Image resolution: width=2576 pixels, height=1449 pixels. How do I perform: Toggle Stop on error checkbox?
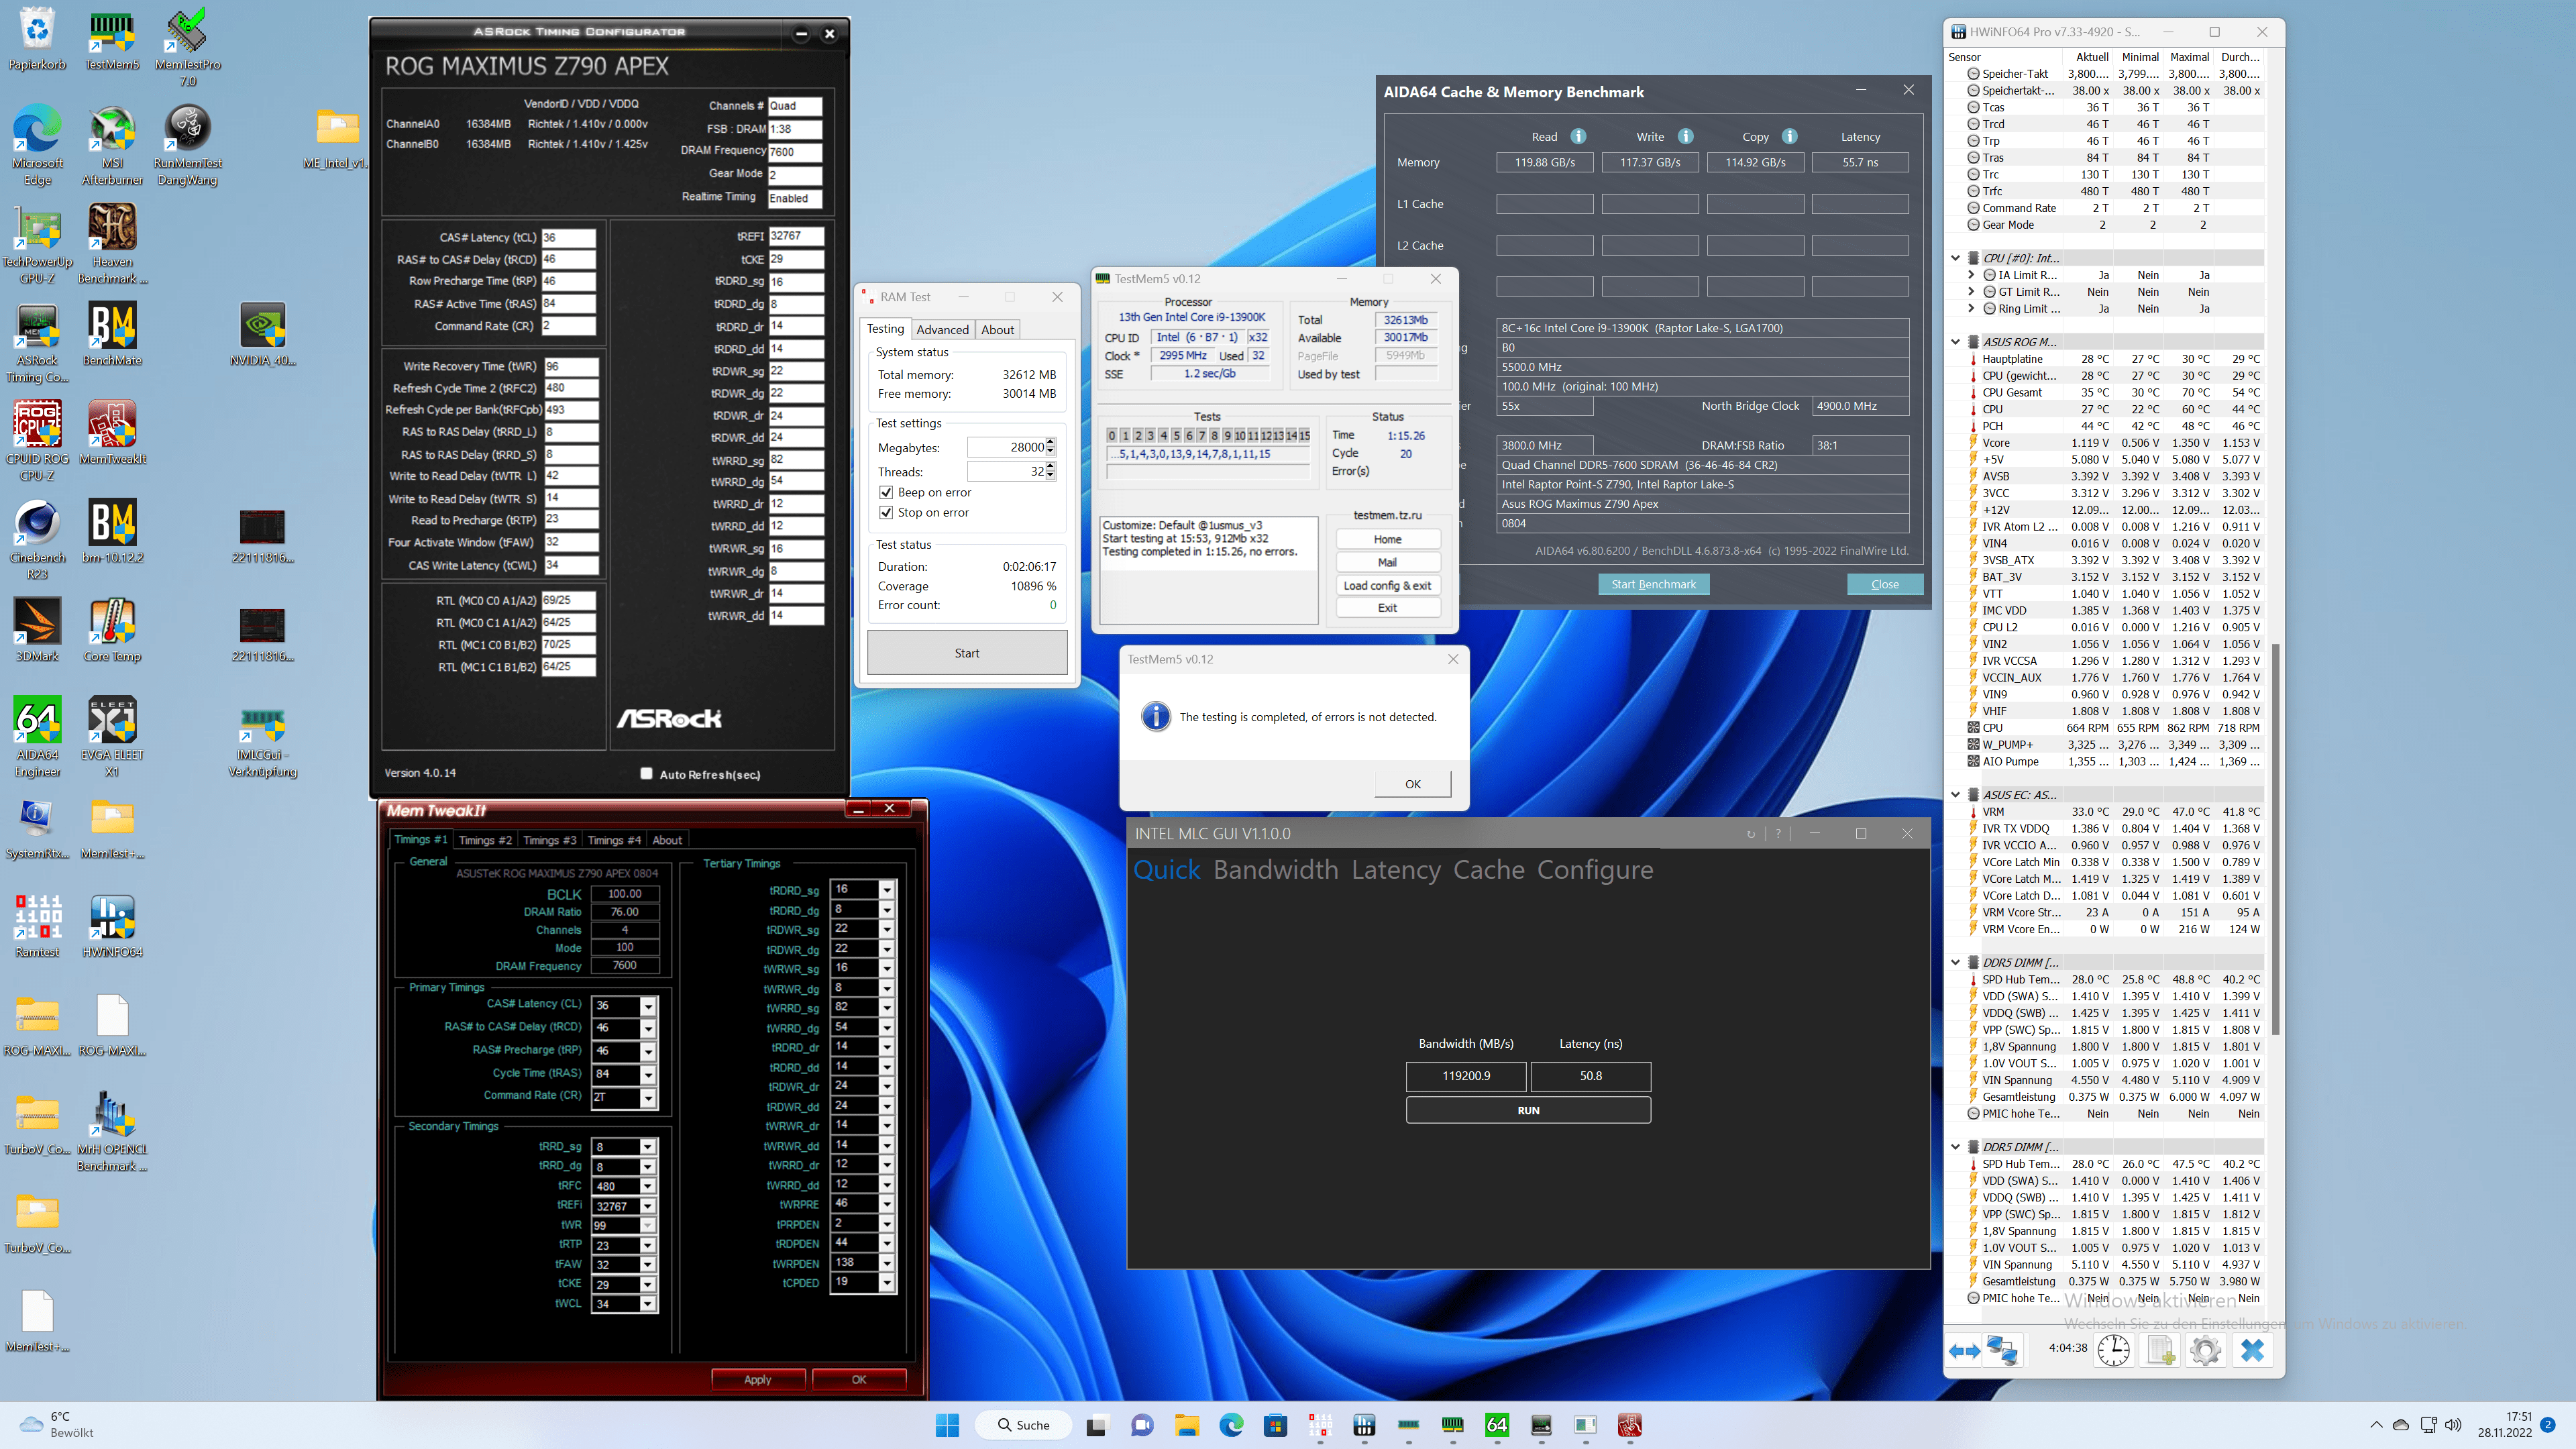click(x=886, y=512)
